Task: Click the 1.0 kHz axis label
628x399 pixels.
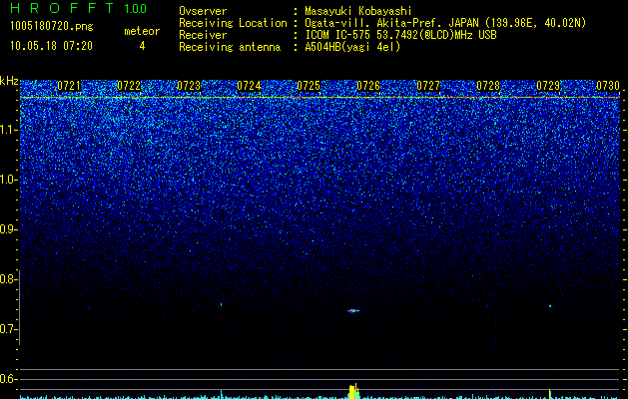Action: click(9, 180)
